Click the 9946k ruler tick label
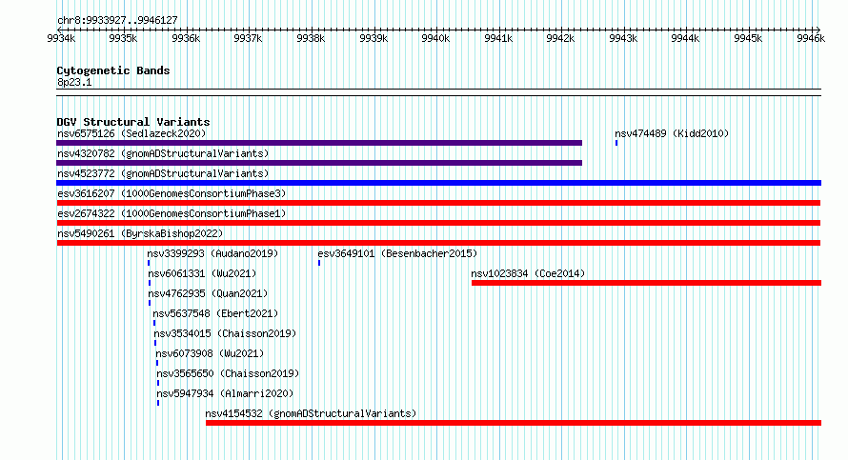848x460 pixels. tap(811, 38)
